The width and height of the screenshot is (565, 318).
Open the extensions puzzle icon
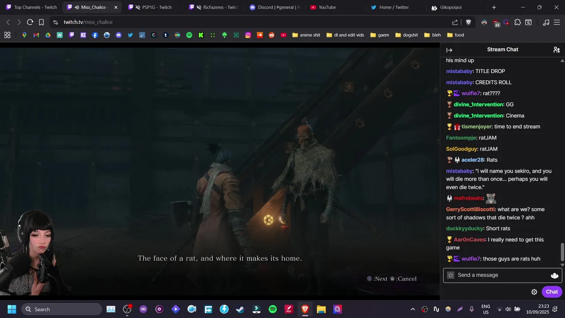point(517,22)
